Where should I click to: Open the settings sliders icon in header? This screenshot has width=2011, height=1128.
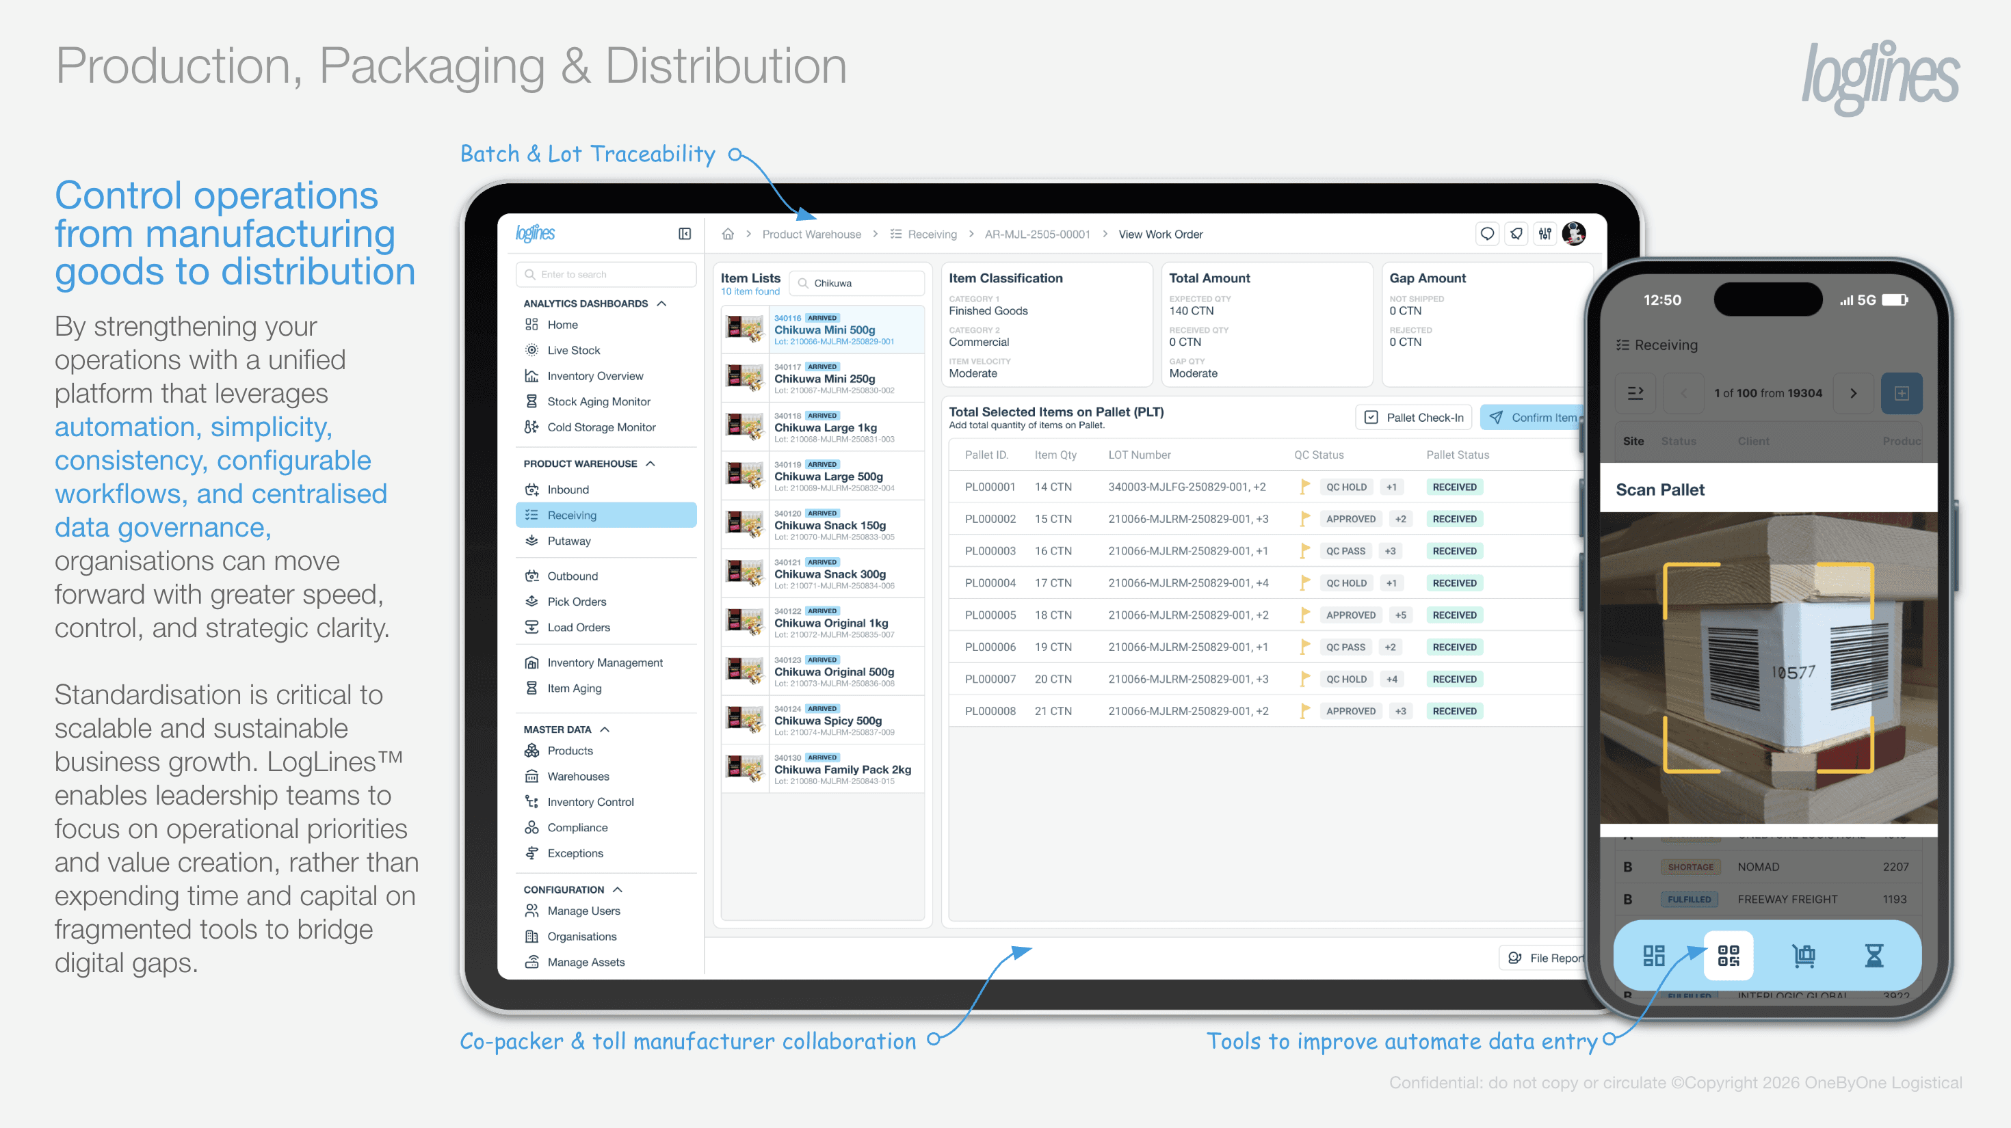(x=1545, y=234)
